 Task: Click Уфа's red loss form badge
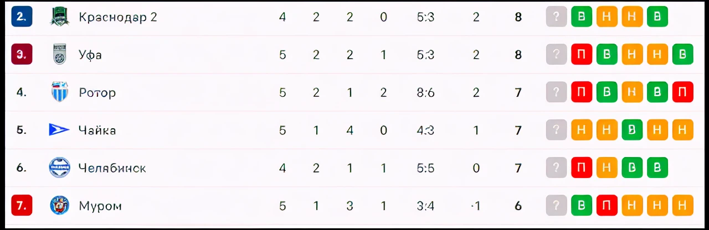point(582,55)
